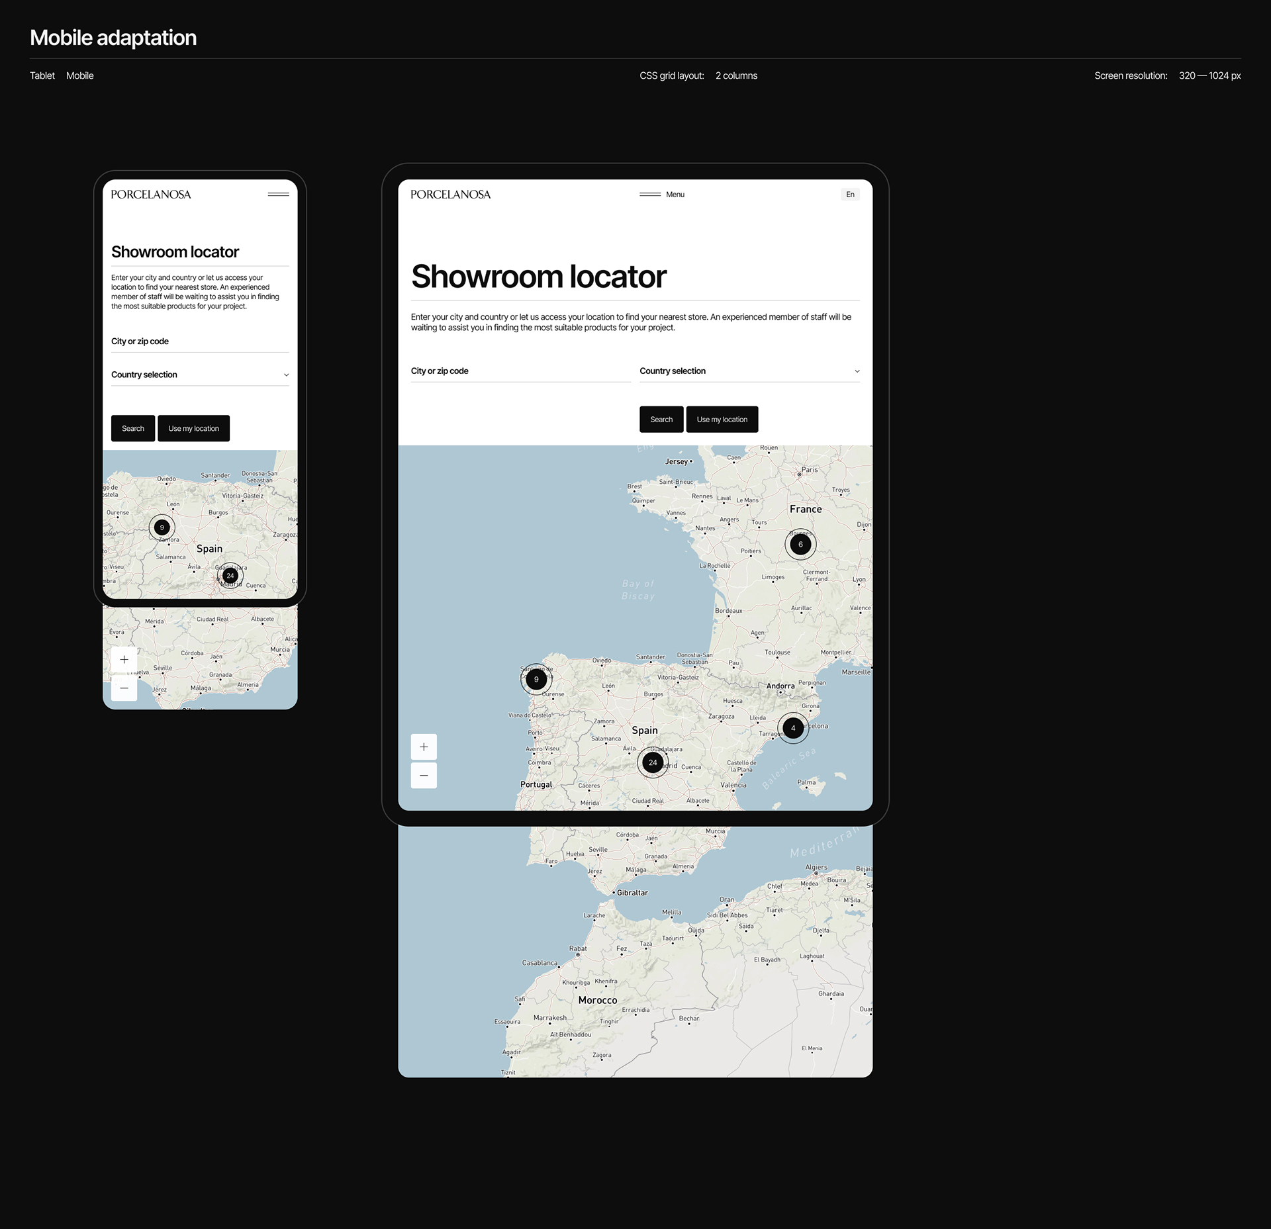Zoom in on tablet map

pyautogui.click(x=424, y=747)
